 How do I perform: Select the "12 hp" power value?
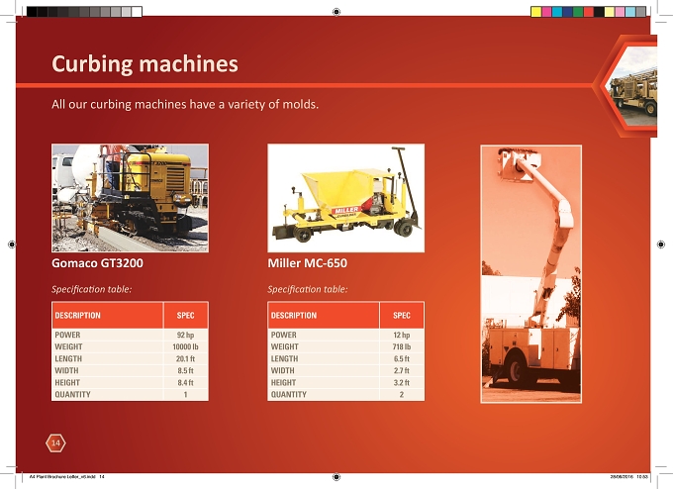tap(402, 335)
